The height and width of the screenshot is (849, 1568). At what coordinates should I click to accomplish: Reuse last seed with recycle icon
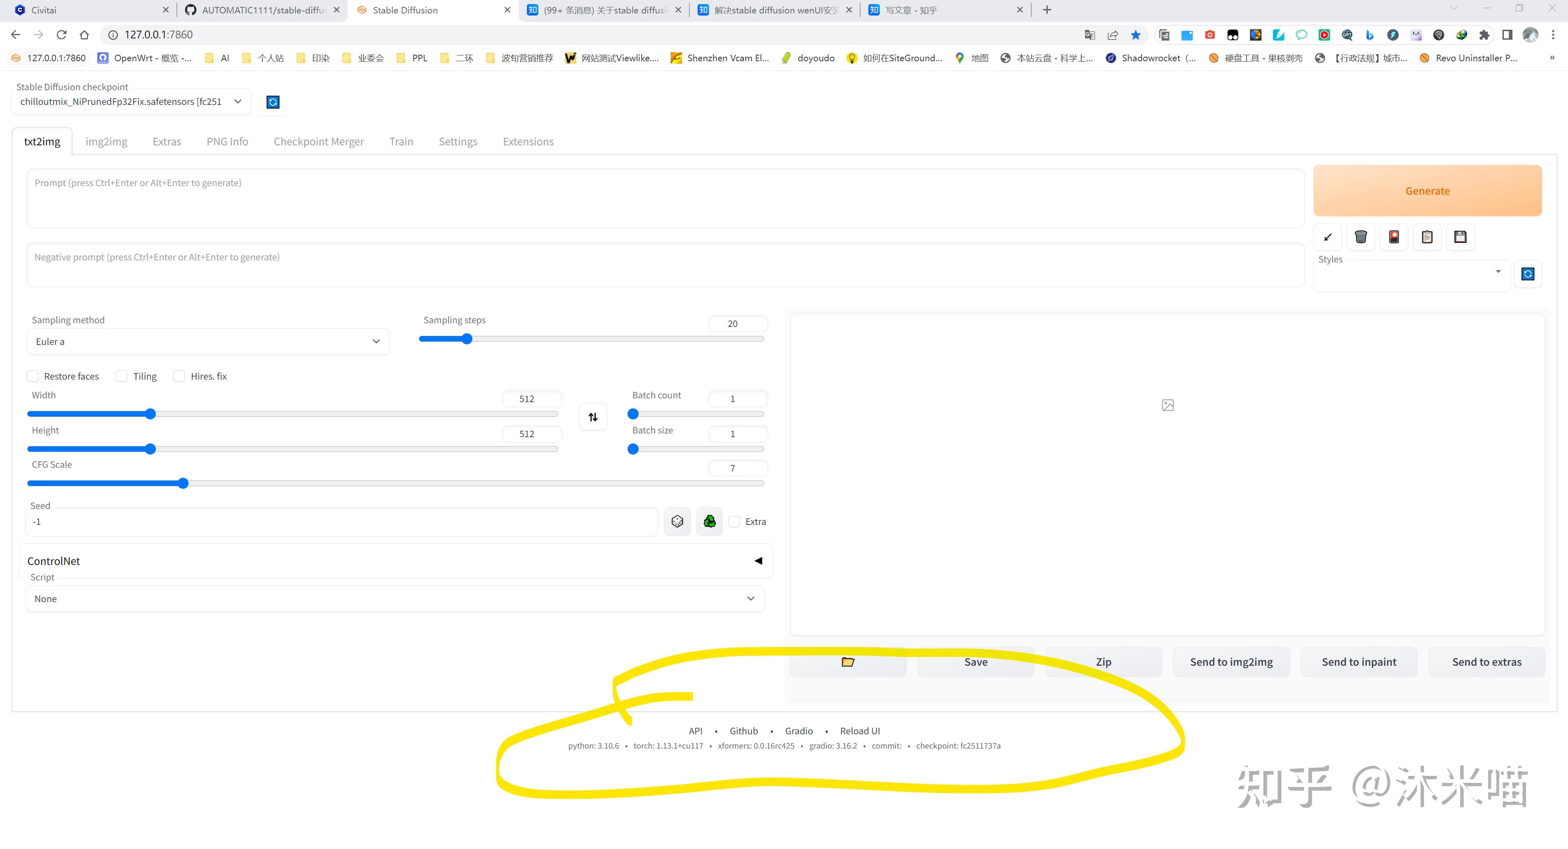(710, 521)
